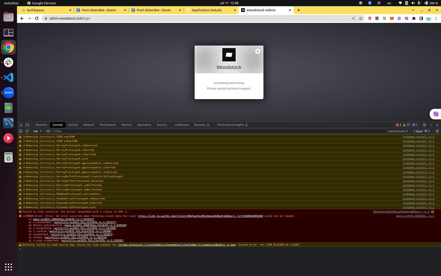Launch Visual Studio Code from the dock

[9, 78]
